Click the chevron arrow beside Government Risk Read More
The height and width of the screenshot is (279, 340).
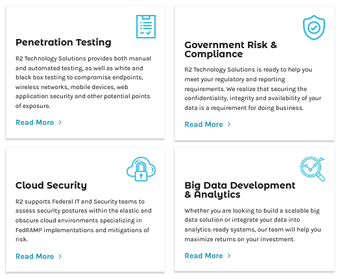(229, 124)
